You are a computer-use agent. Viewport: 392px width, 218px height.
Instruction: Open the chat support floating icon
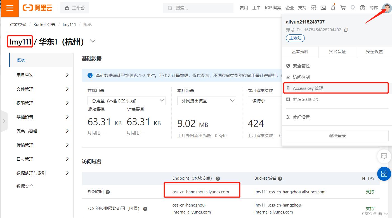[384, 156]
